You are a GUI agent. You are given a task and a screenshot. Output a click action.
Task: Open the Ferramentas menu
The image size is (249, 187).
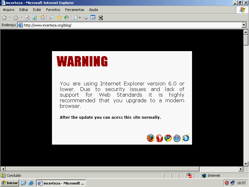74,10
